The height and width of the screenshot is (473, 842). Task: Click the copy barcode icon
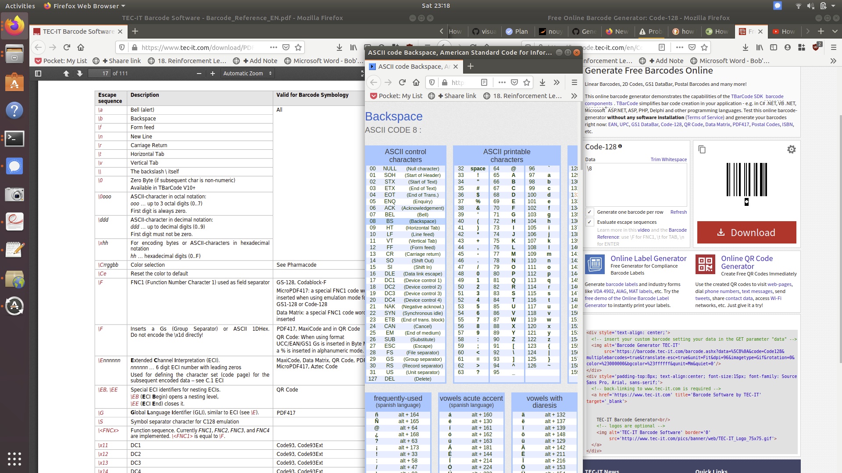point(702,149)
